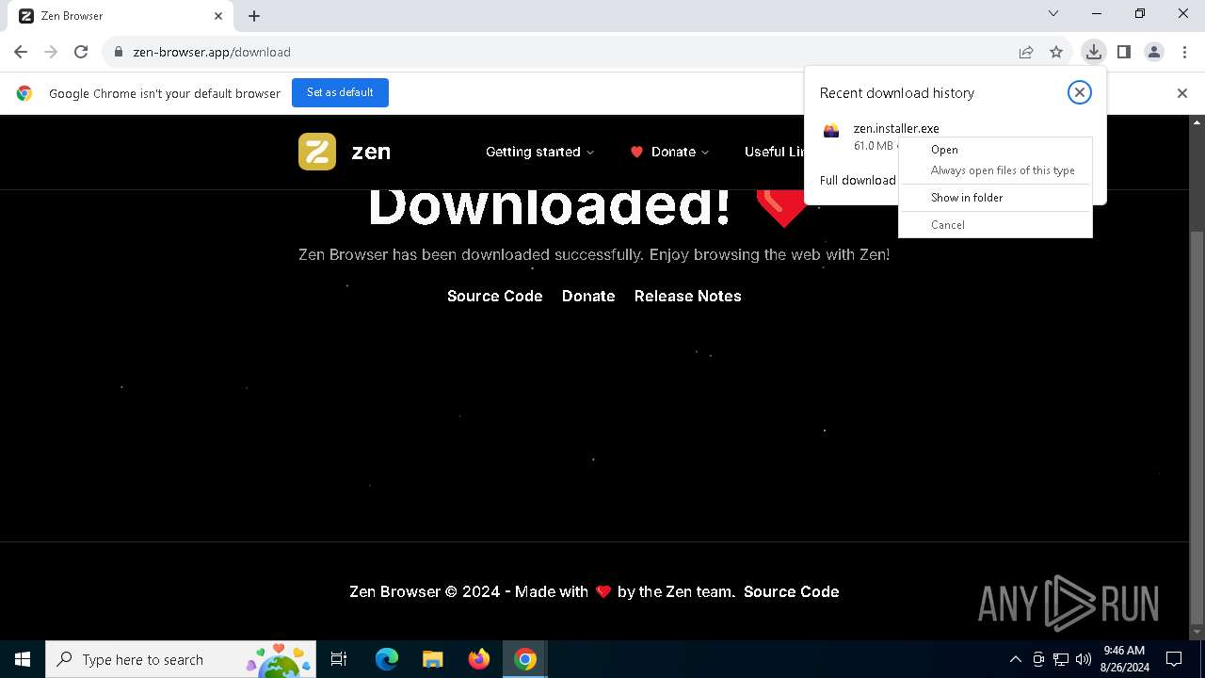This screenshot has width=1205, height=678.
Task: Share this page icon
Action: [1026, 52]
